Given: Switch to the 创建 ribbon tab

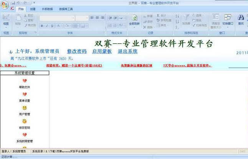Looking at the screenshot, I should (33, 9).
